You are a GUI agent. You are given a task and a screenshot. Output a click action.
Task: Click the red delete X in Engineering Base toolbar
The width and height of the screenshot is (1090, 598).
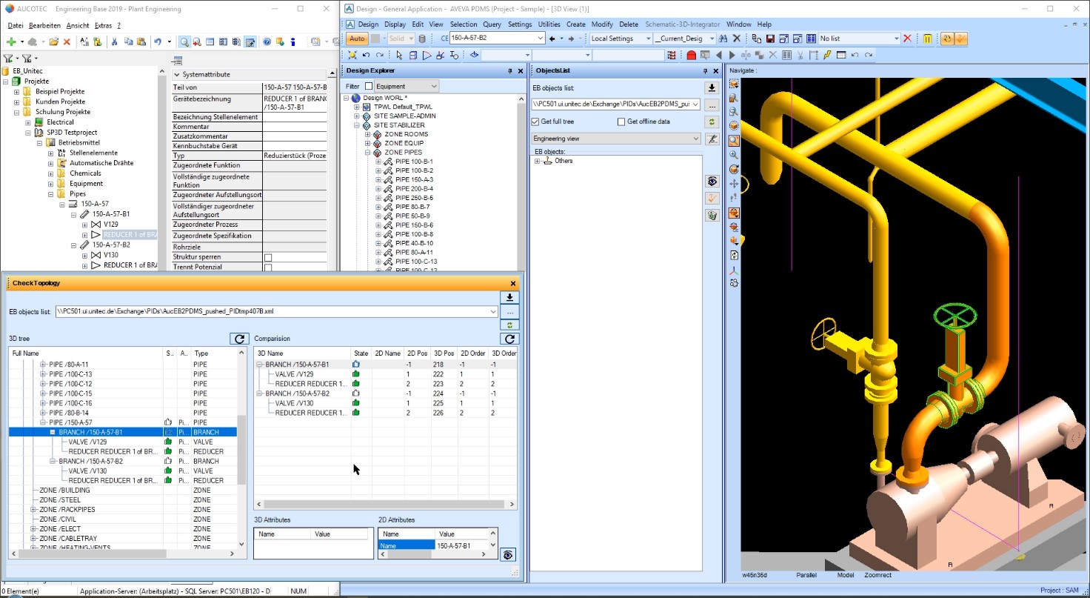tap(67, 42)
